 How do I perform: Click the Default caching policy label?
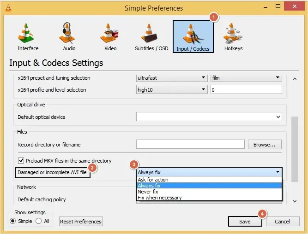[42, 199]
